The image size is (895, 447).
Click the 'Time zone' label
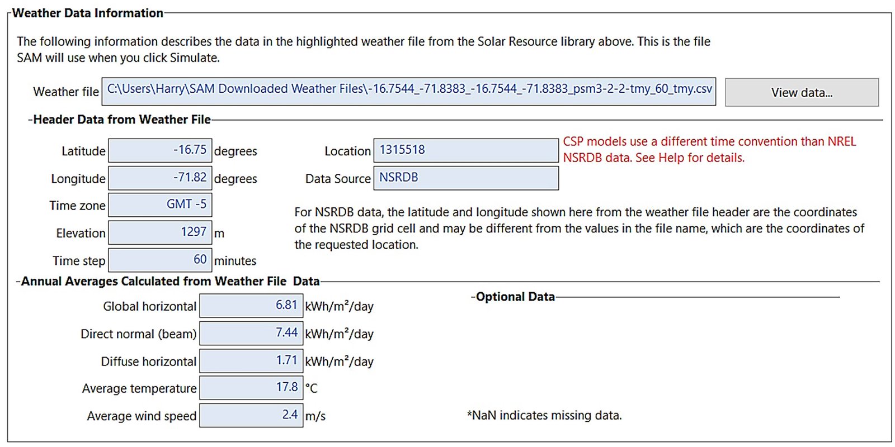(77, 206)
